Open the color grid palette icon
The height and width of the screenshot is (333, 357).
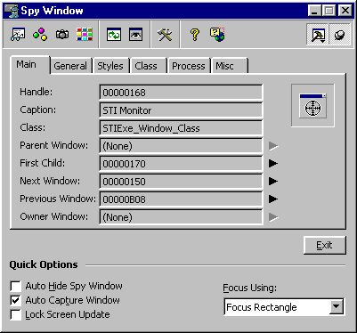[85, 35]
